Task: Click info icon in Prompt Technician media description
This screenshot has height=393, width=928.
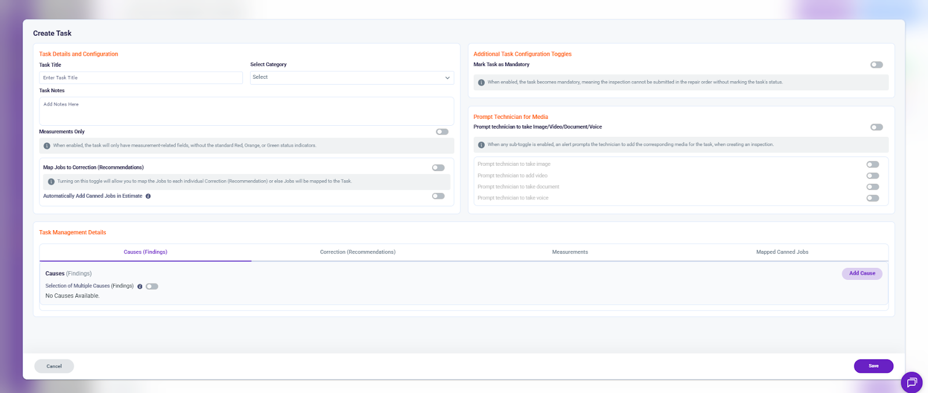Action: tap(481, 145)
